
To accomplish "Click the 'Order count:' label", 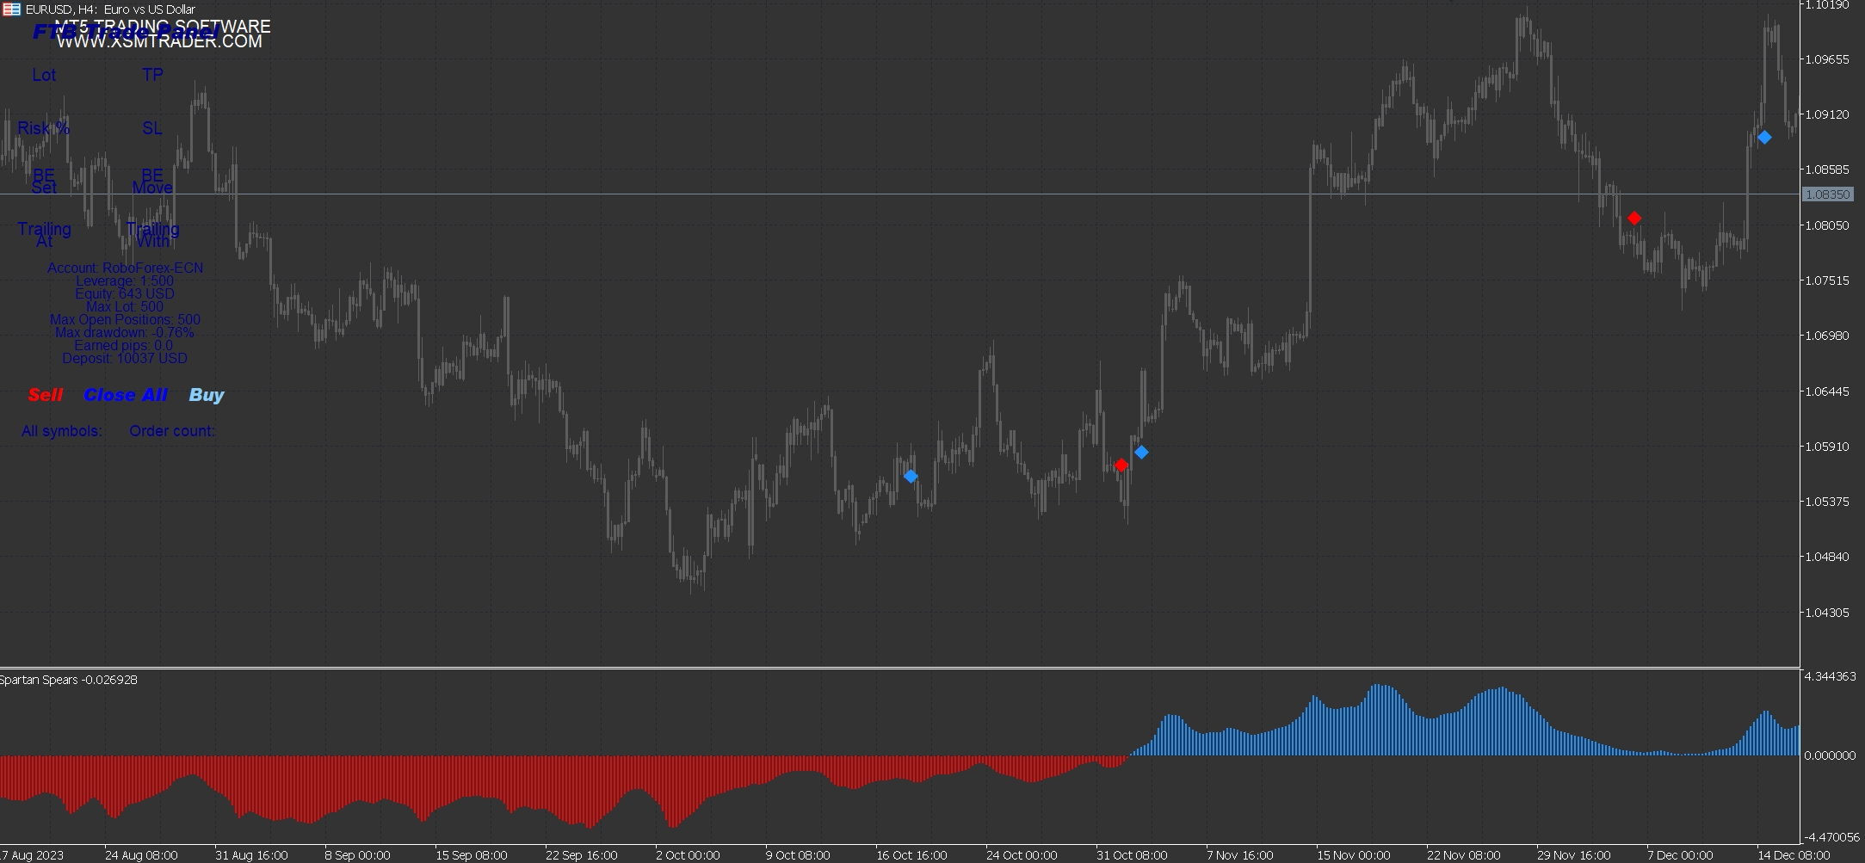I will pyautogui.click(x=172, y=431).
